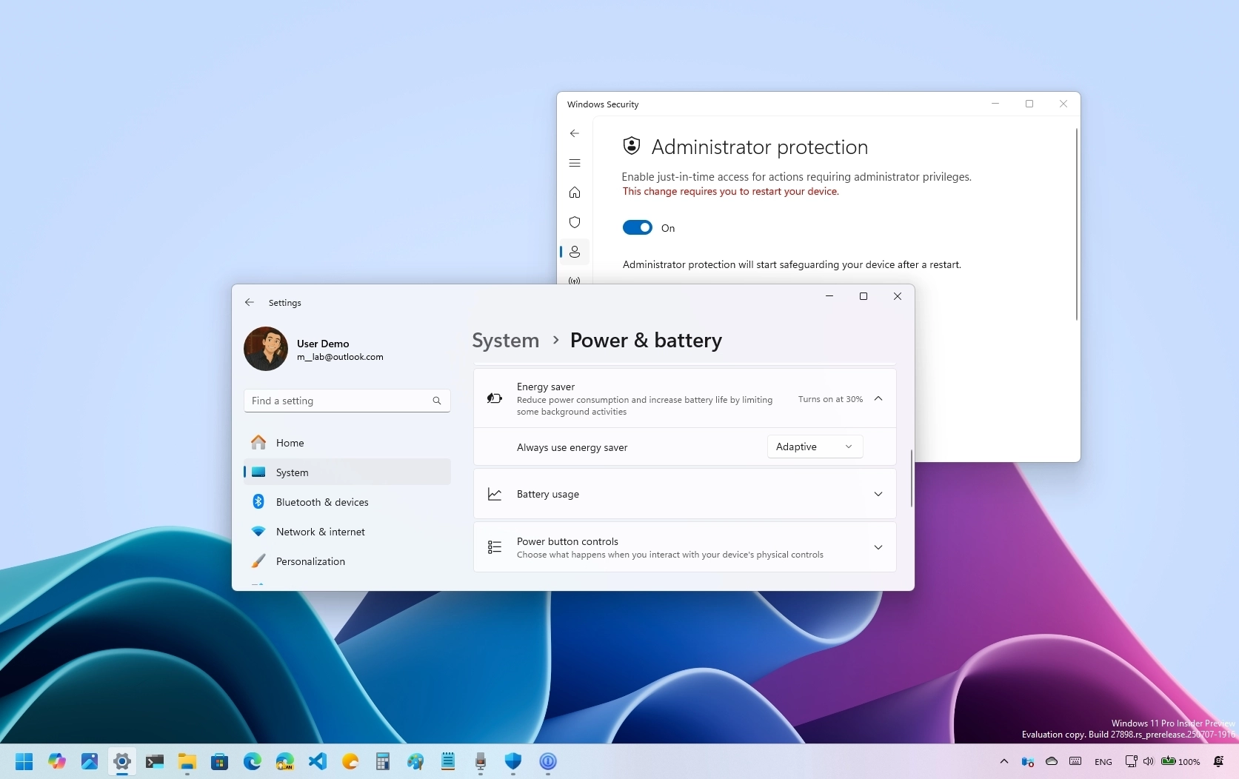Click Windows Security vertical scrollbar
The image size is (1239, 779).
[1077, 224]
